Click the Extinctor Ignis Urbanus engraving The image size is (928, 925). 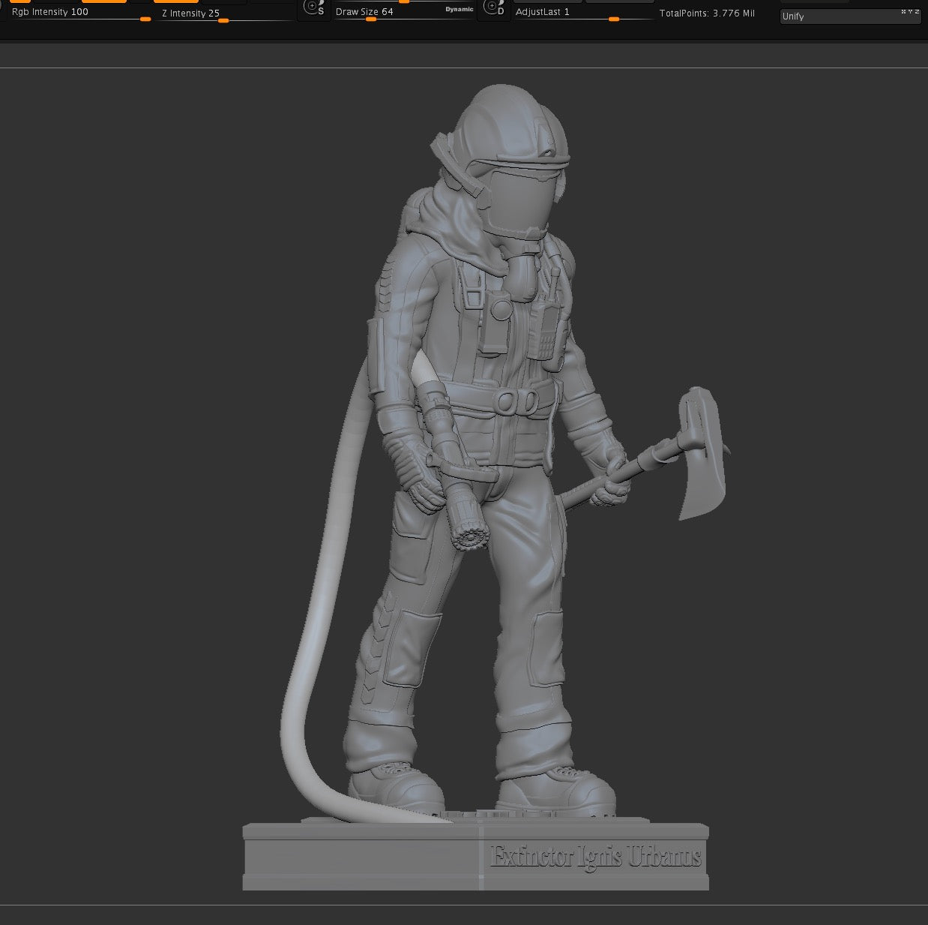(596, 857)
